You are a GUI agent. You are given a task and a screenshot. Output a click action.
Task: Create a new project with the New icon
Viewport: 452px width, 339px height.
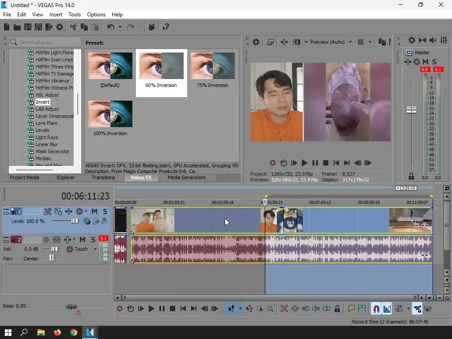tap(7, 27)
